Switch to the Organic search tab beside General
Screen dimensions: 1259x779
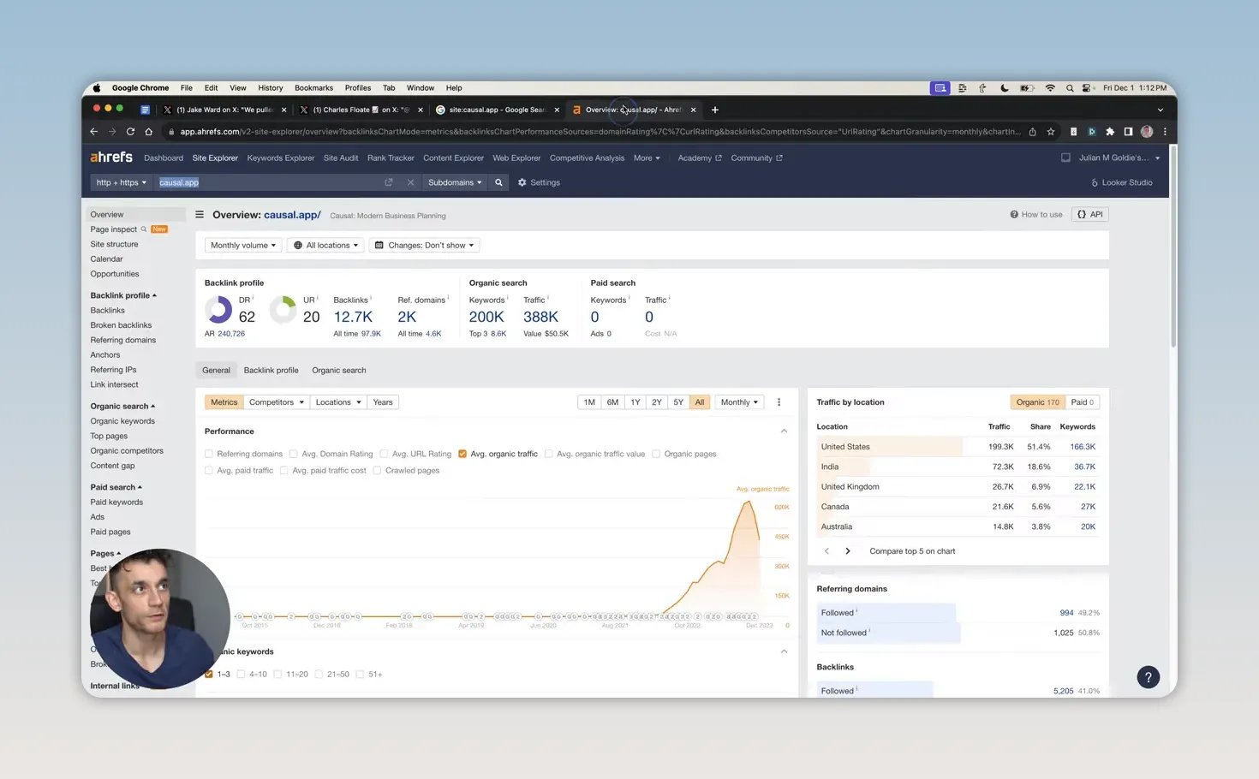[x=338, y=371]
